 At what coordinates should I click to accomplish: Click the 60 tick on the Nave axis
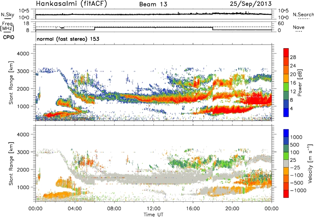pos(281,24)
